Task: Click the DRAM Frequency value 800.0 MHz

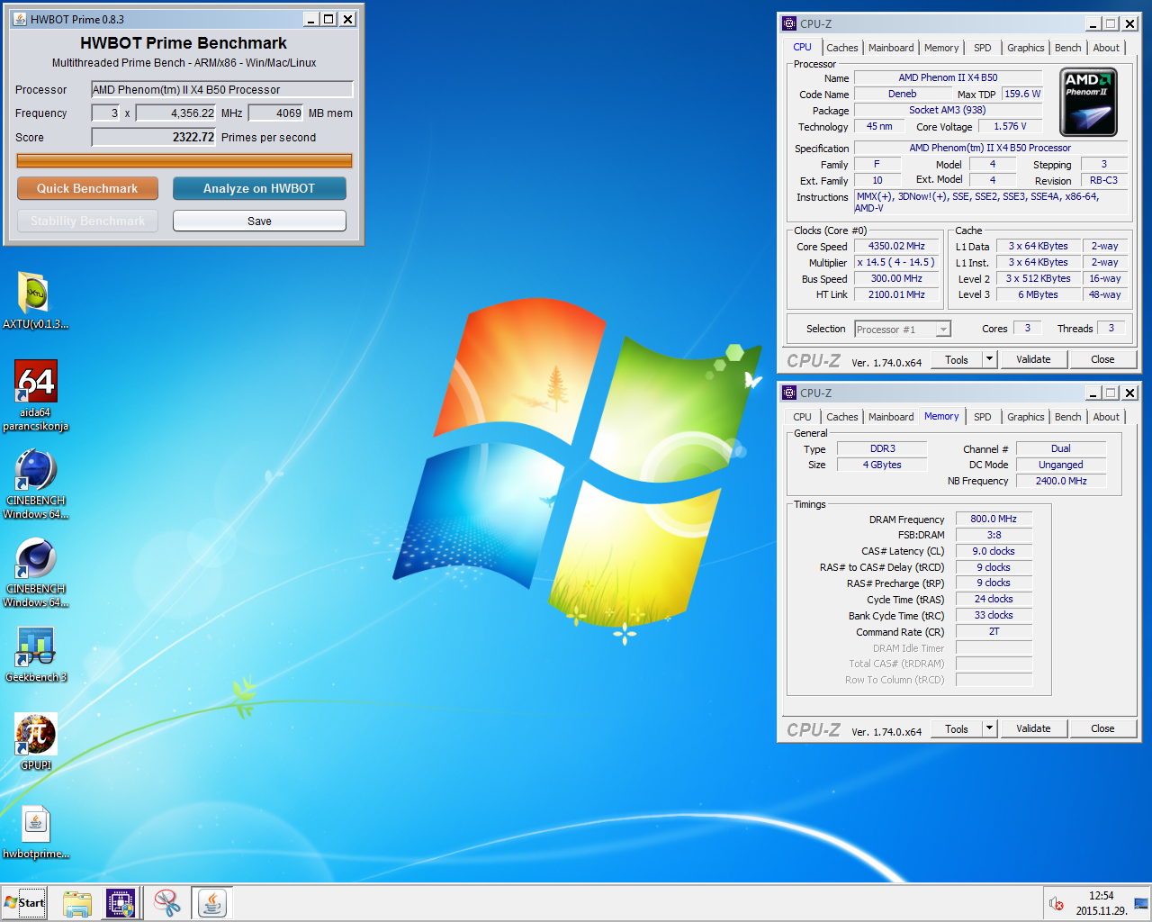Action: coord(994,519)
